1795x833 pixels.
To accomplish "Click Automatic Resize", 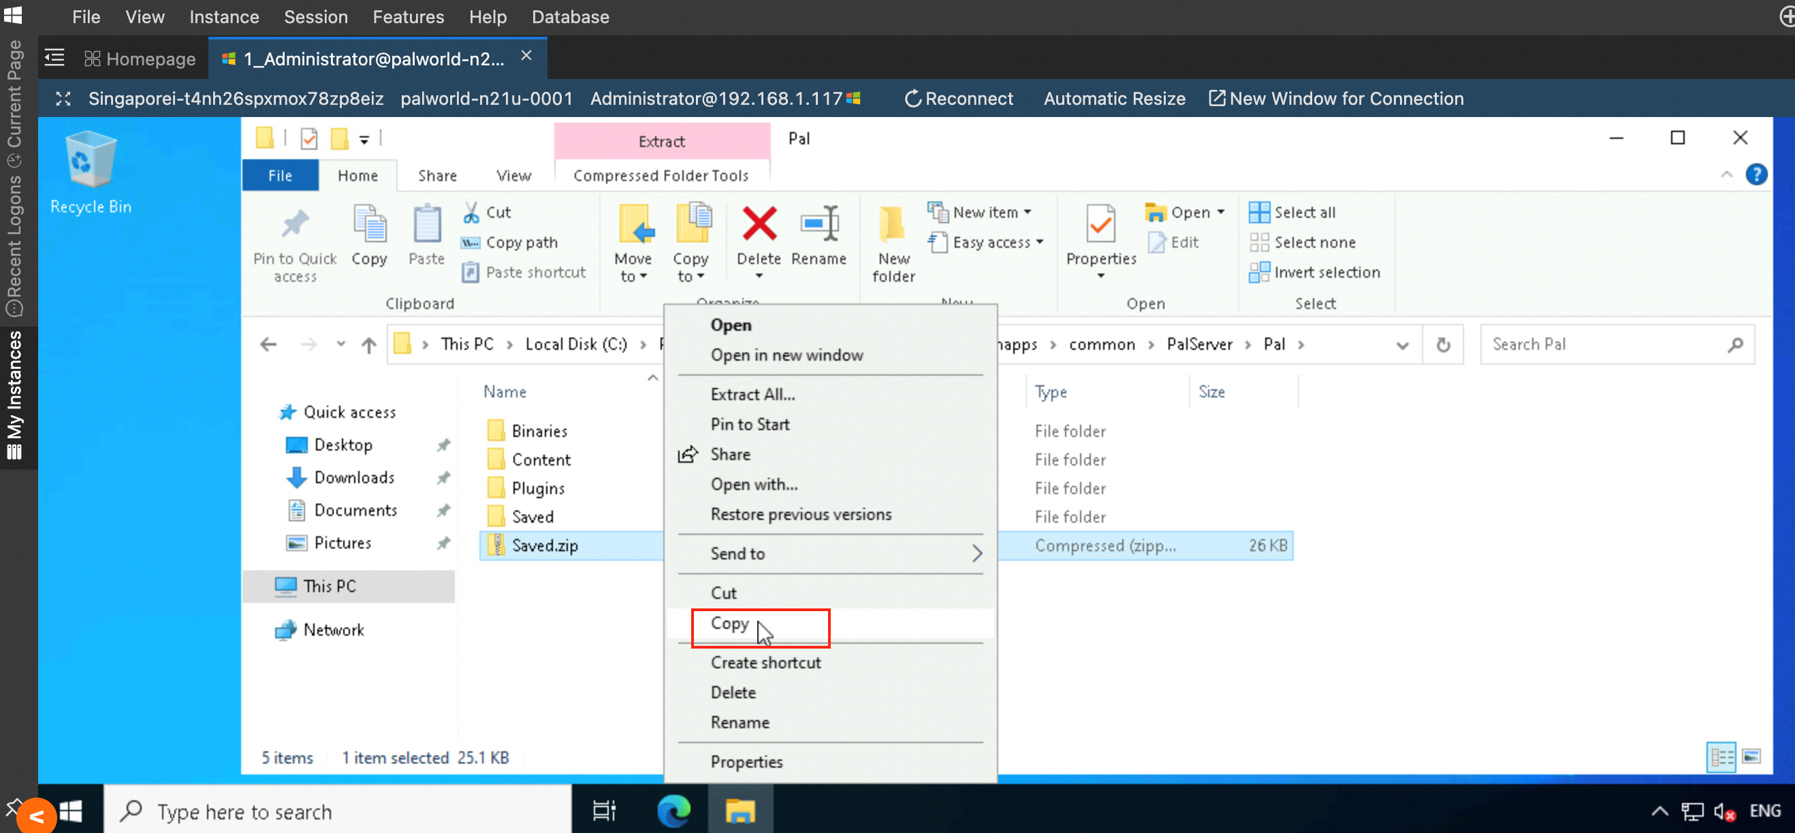I will [x=1114, y=99].
